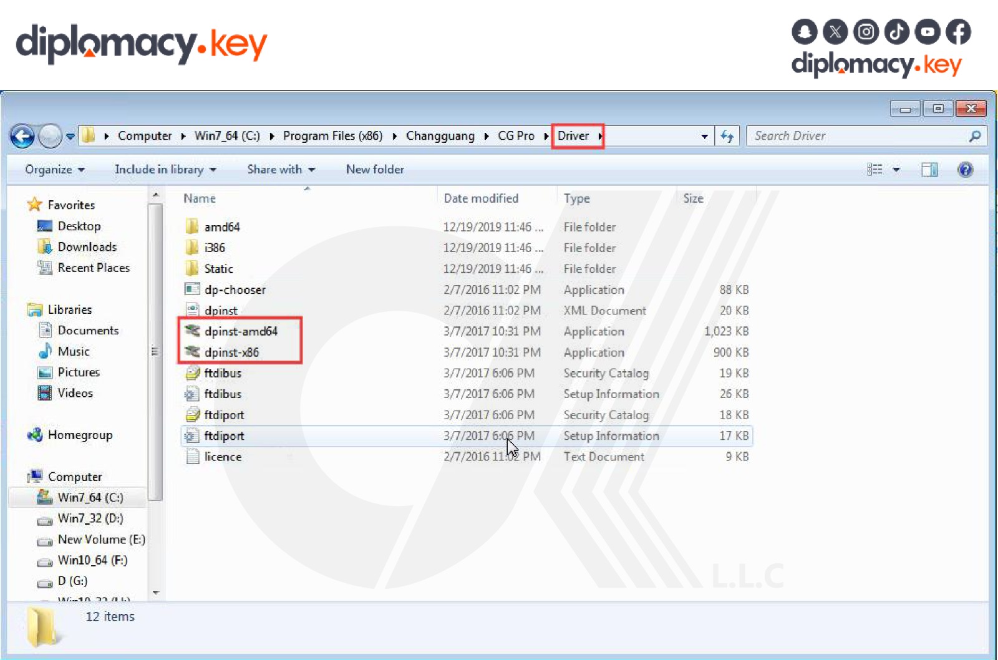
Task: Open the Organize dropdown menu
Action: click(x=54, y=170)
